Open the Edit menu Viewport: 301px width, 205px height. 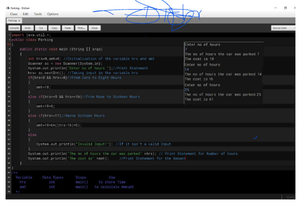[x=25, y=14]
